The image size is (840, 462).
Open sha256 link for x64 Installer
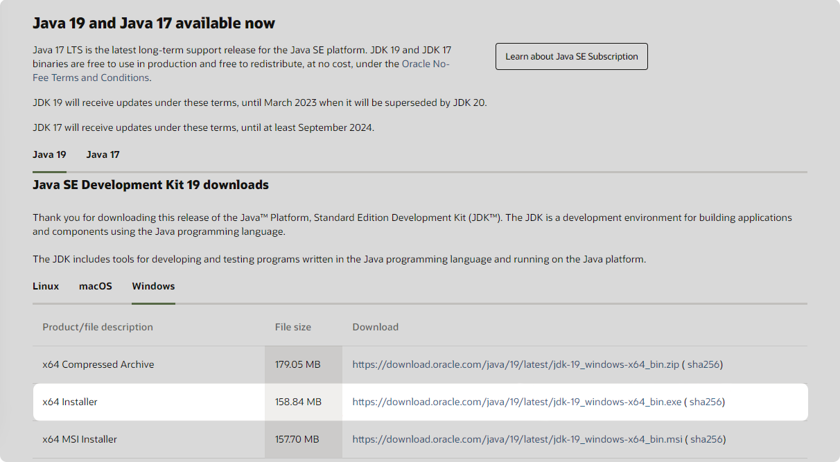click(x=706, y=402)
